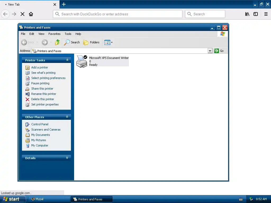Click the Add a printer icon
The width and height of the screenshot is (271, 203).
27,67
